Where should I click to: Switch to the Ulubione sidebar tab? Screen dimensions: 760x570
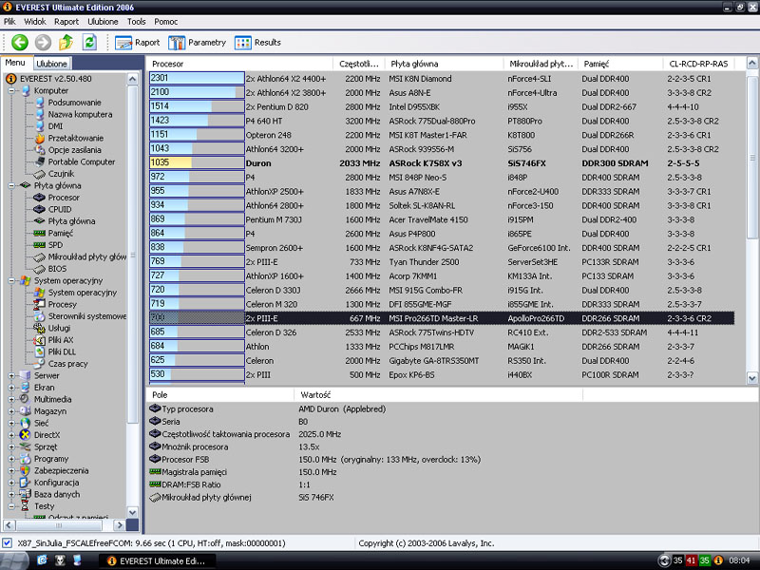point(52,64)
